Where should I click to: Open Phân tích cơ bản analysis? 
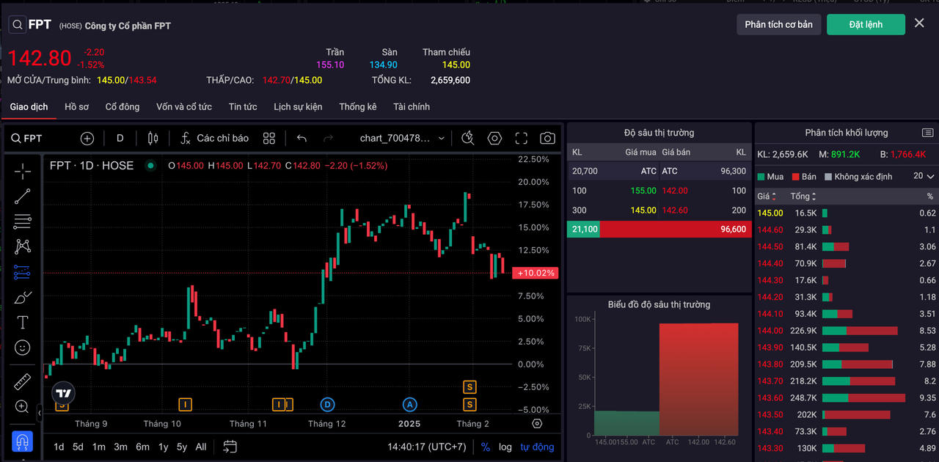point(778,24)
